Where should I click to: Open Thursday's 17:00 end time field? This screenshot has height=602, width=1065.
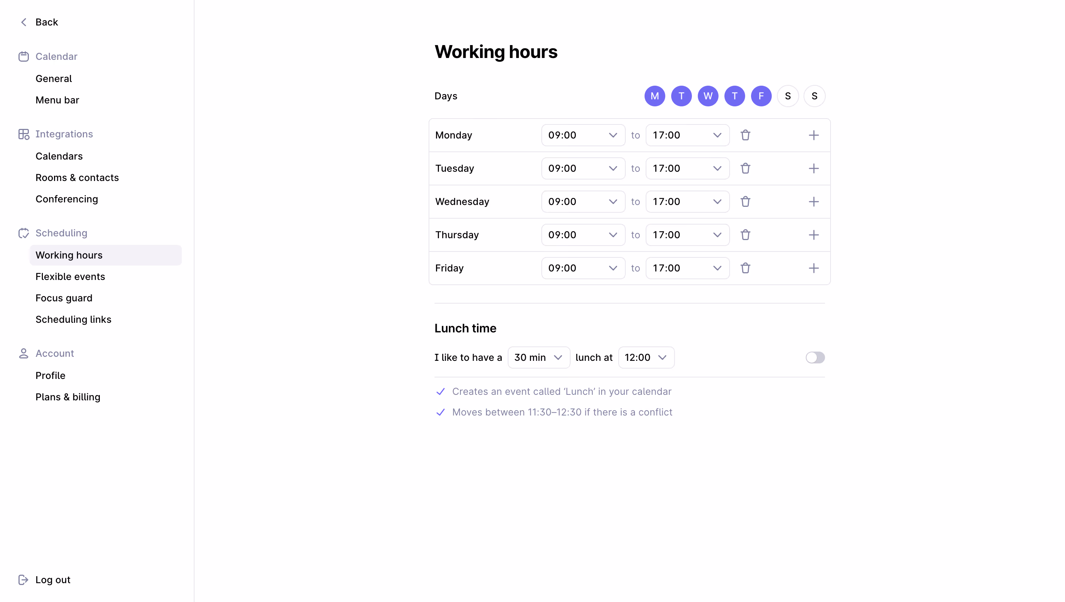point(687,235)
